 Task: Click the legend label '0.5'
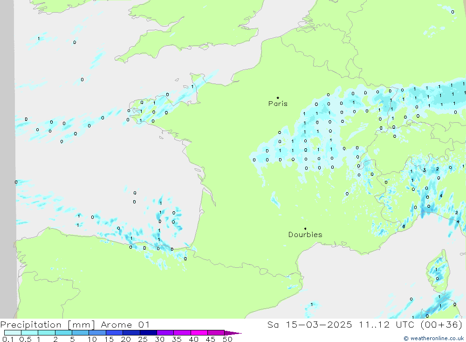[x=25, y=339]
